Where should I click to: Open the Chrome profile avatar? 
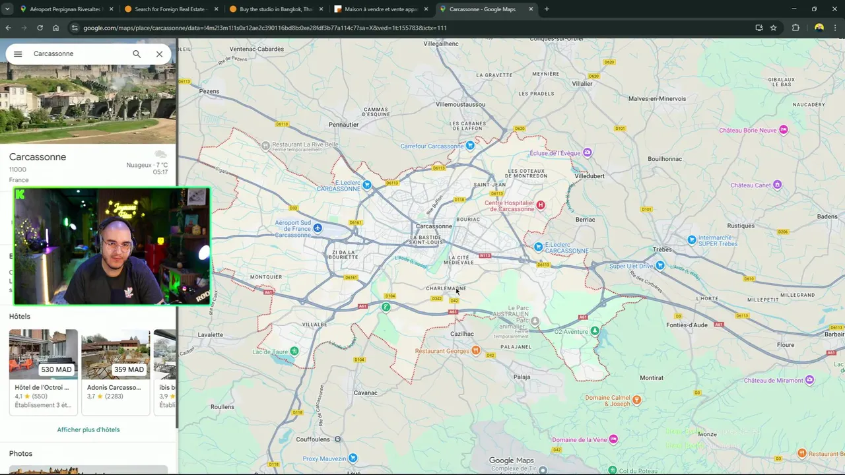pos(819,28)
